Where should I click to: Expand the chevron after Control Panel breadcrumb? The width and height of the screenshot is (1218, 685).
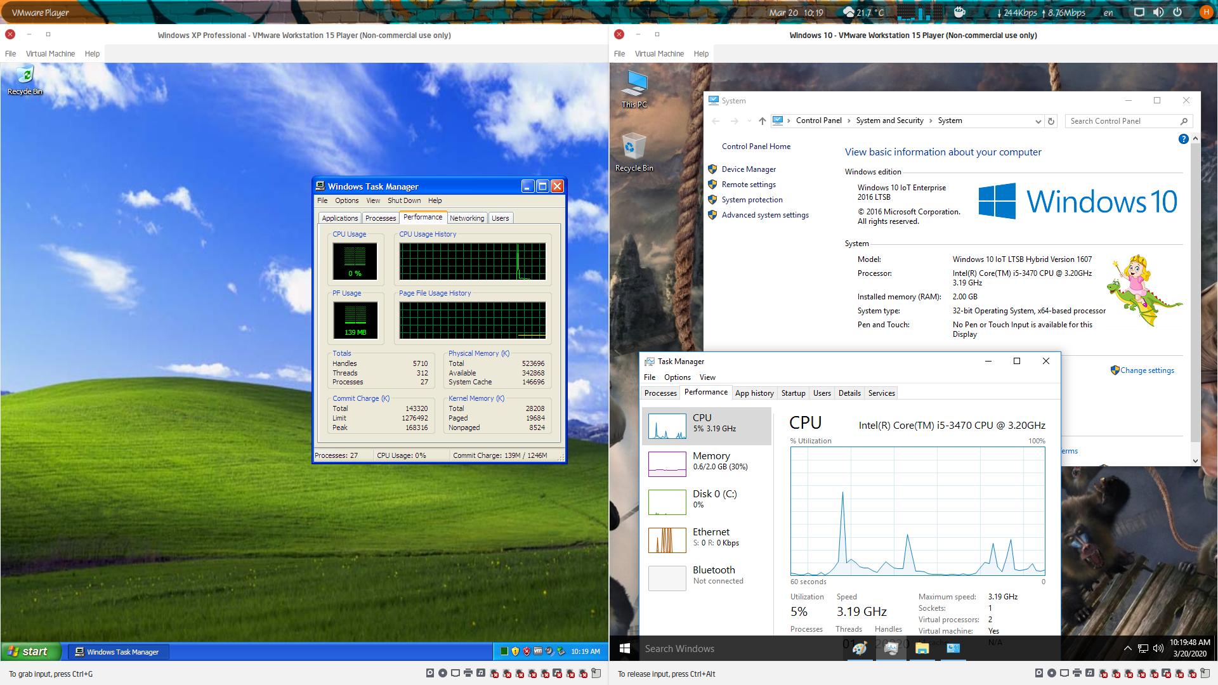click(x=849, y=121)
